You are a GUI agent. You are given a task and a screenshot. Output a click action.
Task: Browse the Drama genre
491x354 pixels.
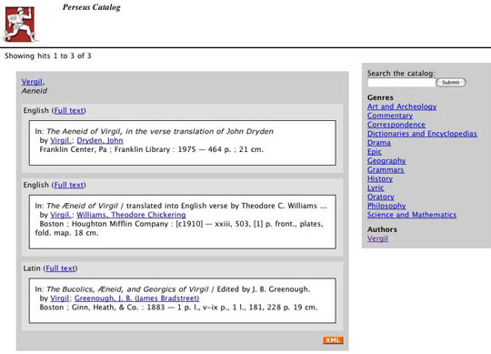point(379,143)
